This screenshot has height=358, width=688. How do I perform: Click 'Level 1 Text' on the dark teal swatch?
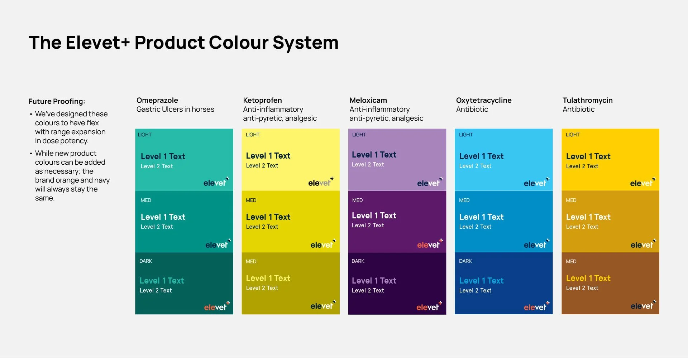162,281
